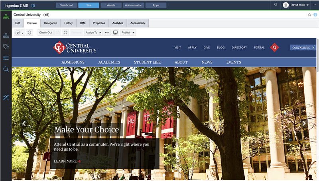Go to previous carousel slide arrow
Viewport: 319px width, 181px height.
pyautogui.click(x=24, y=123)
